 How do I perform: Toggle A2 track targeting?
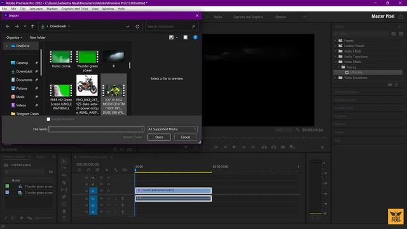click(93, 205)
